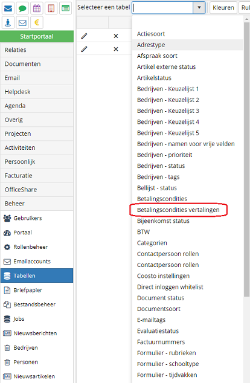Open the blue mail envelope icon
The height and width of the screenshot is (383, 250).
pos(8,8)
